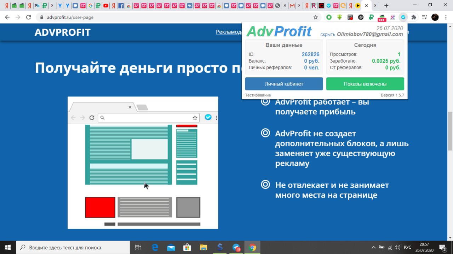Click the wallet extension marked OFF
453x254 pixels.
coord(382,17)
